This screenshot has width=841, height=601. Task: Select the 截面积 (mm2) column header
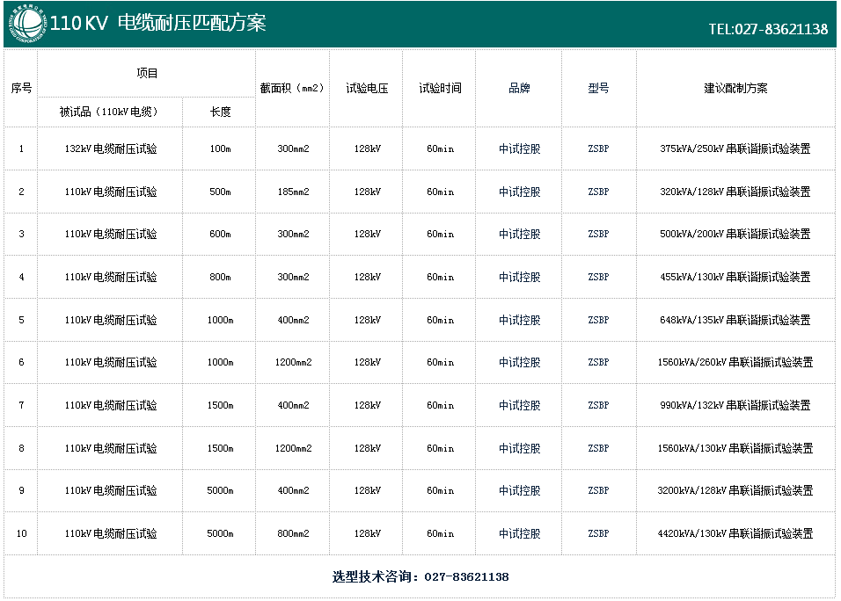(x=292, y=88)
